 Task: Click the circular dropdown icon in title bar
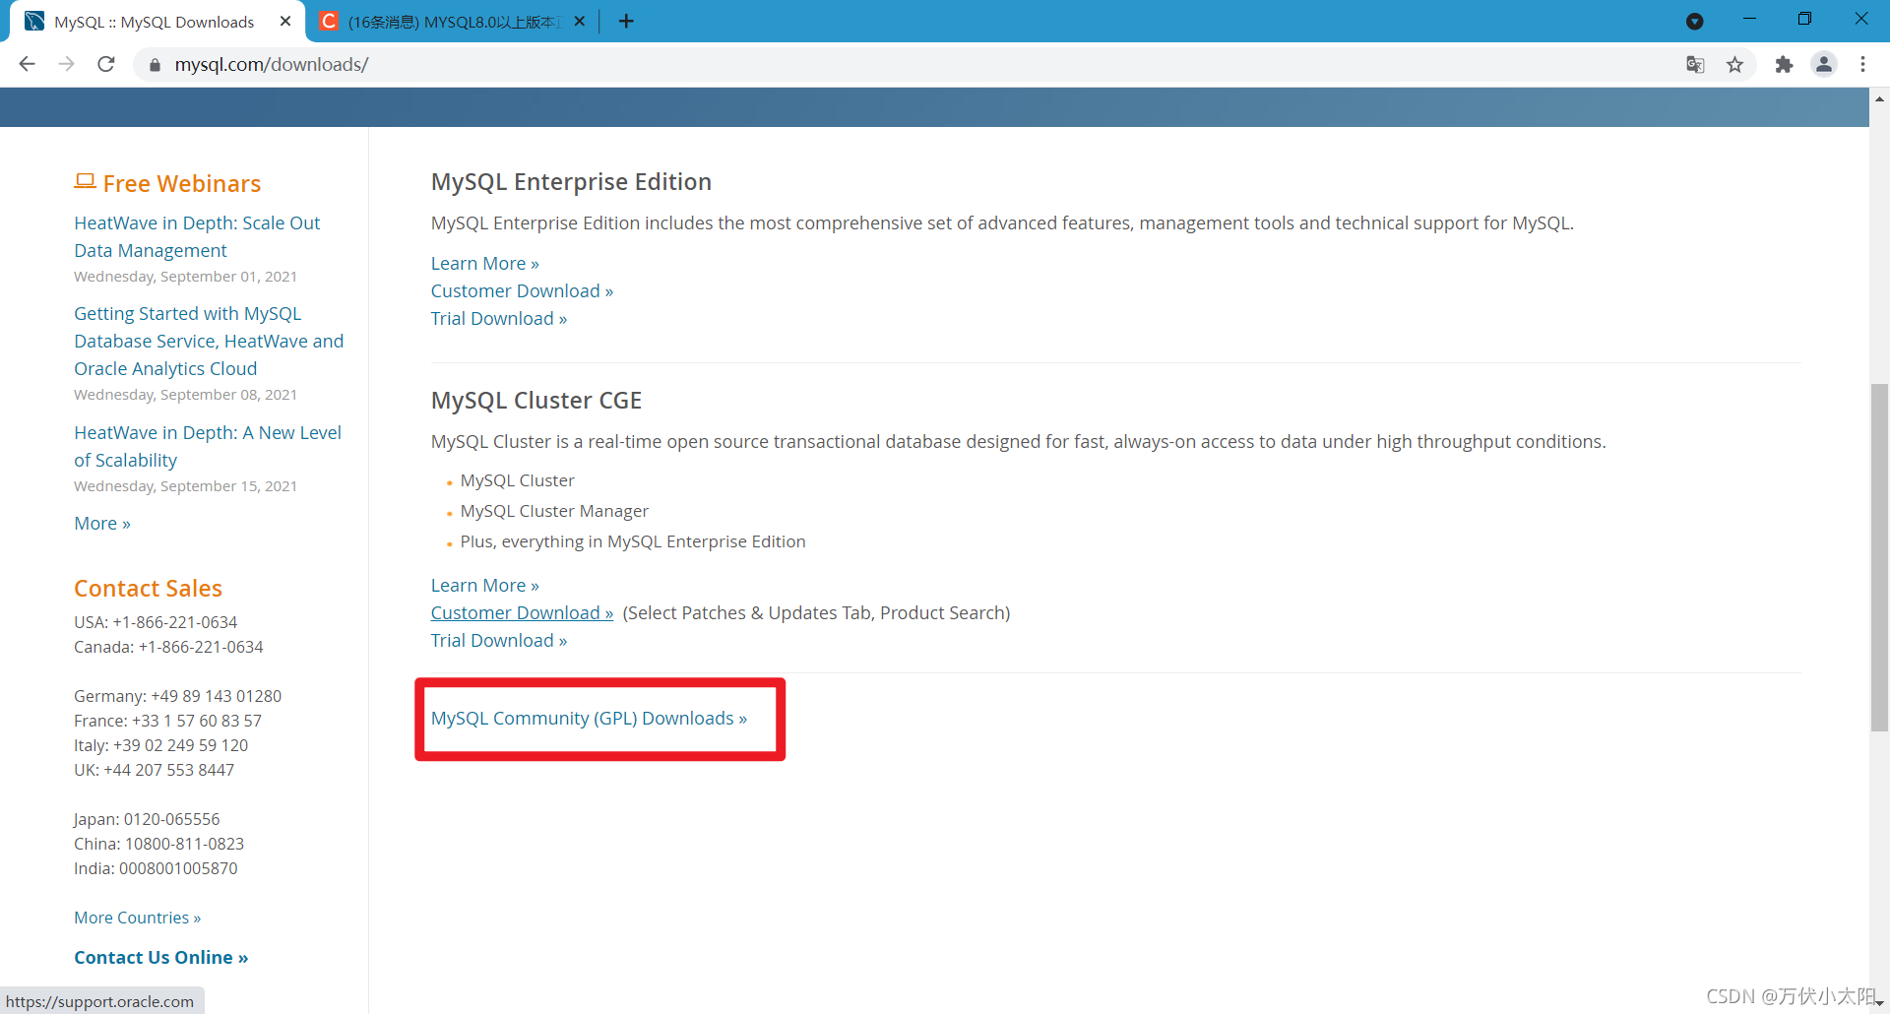tap(1695, 22)
